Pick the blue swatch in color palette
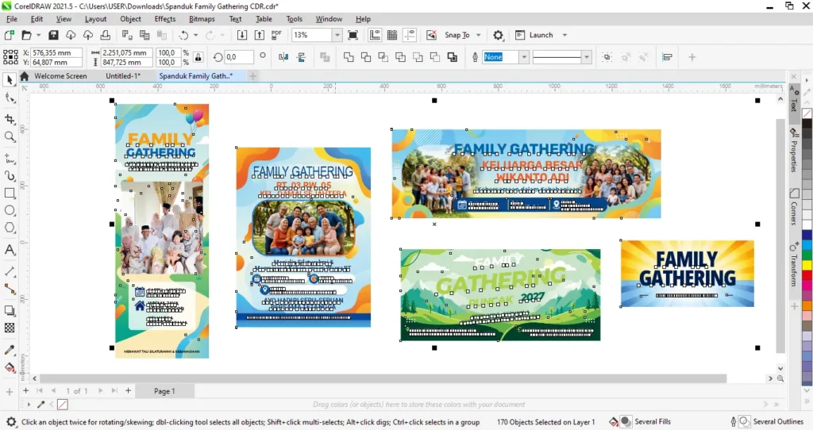Image resolution: width=813 pixels, height=430 pixels. tap(807, 235)
